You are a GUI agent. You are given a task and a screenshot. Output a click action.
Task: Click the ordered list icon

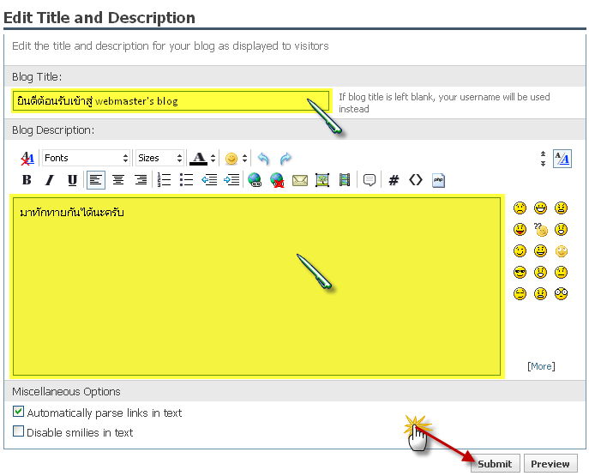[165, 180]
